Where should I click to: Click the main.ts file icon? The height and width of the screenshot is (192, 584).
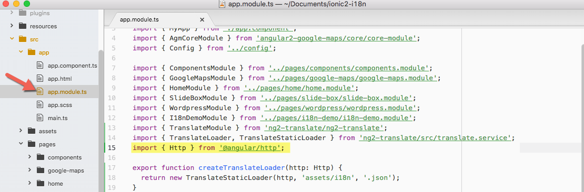click(40, 118)
